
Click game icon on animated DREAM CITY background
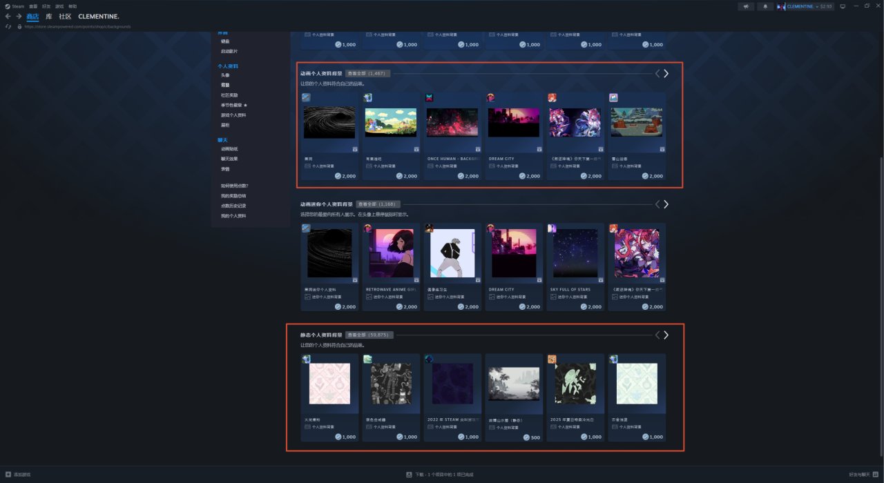click(x=490, y=97)
